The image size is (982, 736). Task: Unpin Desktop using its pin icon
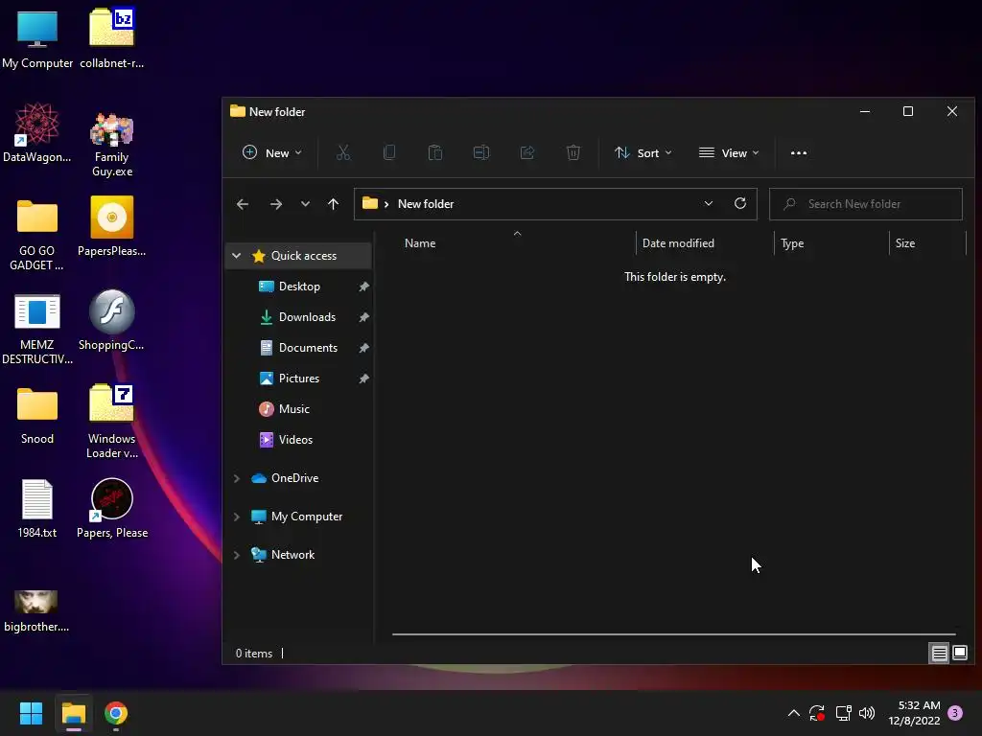[363, 287]
